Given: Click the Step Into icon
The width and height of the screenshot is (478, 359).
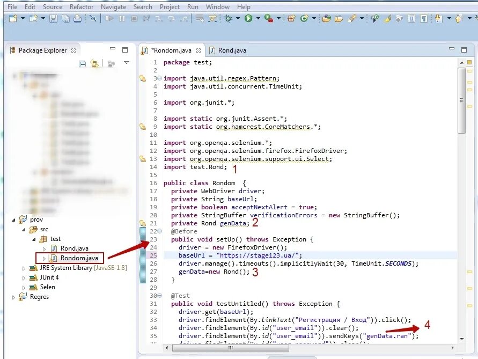Looking at the screenshot, I should (158, 19).
